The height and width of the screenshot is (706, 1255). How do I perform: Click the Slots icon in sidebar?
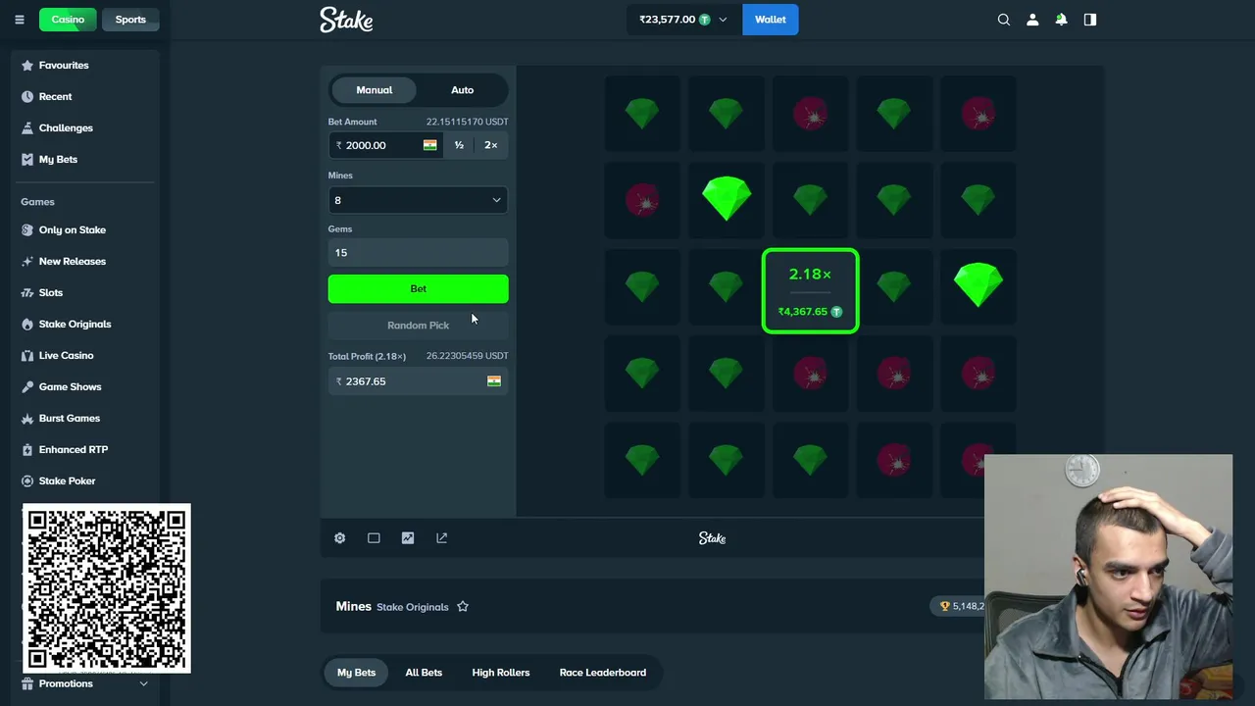[x=27, y=292]
